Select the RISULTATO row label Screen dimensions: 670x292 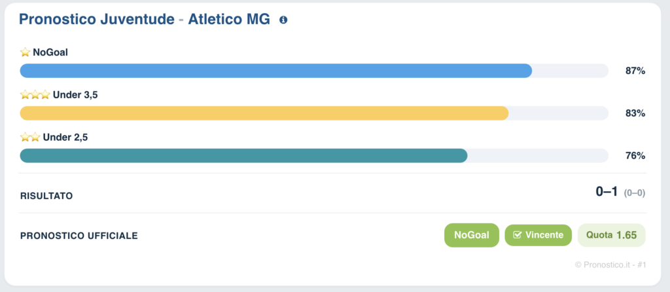tap(46, 196)
